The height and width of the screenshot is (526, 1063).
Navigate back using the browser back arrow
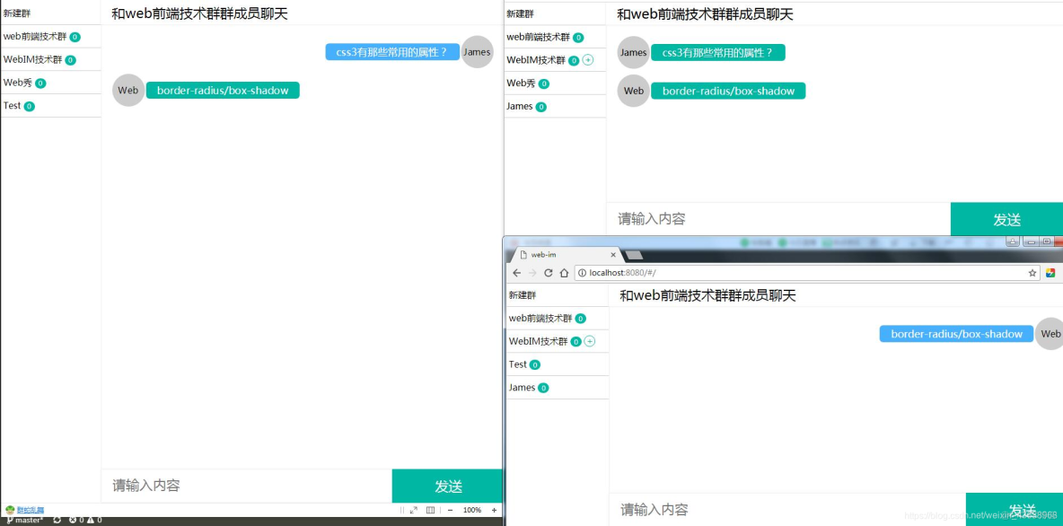coord(516,272)
